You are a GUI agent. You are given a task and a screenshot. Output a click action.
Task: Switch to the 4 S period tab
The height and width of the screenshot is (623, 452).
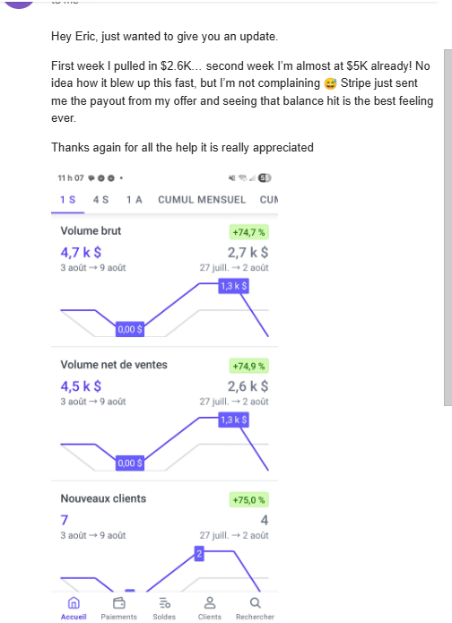click(x=100, y=200)
